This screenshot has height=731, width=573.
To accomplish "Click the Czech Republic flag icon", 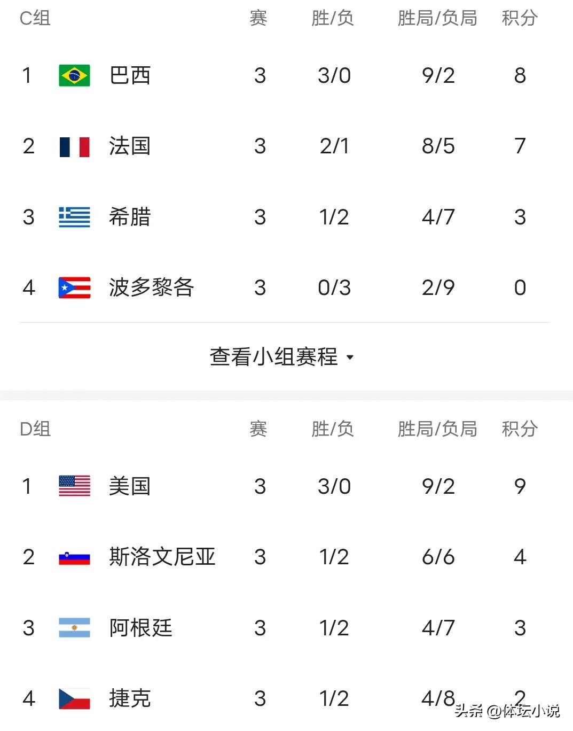I will coord(74,698).
